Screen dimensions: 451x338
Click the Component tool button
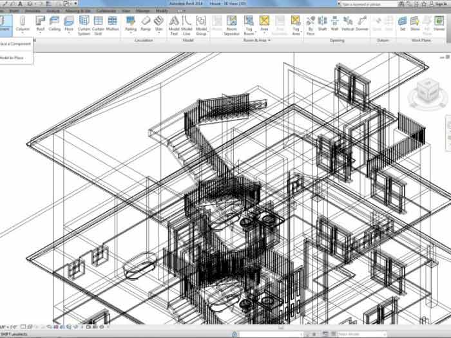coord(5,24)
